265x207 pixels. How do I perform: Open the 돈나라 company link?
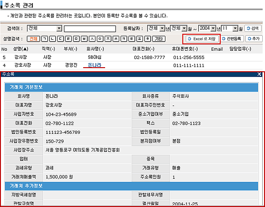95,65
